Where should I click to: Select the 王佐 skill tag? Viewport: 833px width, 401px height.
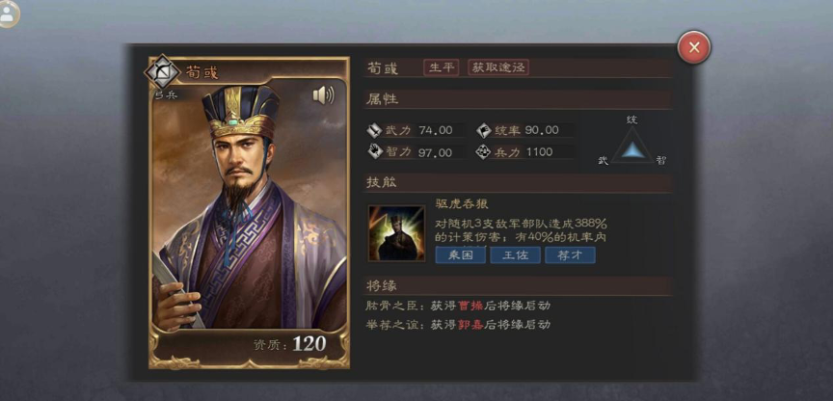[515, 254]
